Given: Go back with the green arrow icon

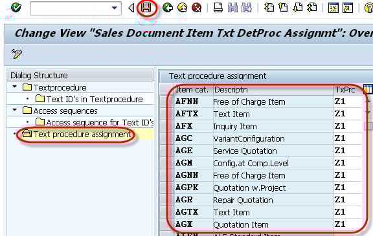Looking at the screenshot, I should (168, 8).
